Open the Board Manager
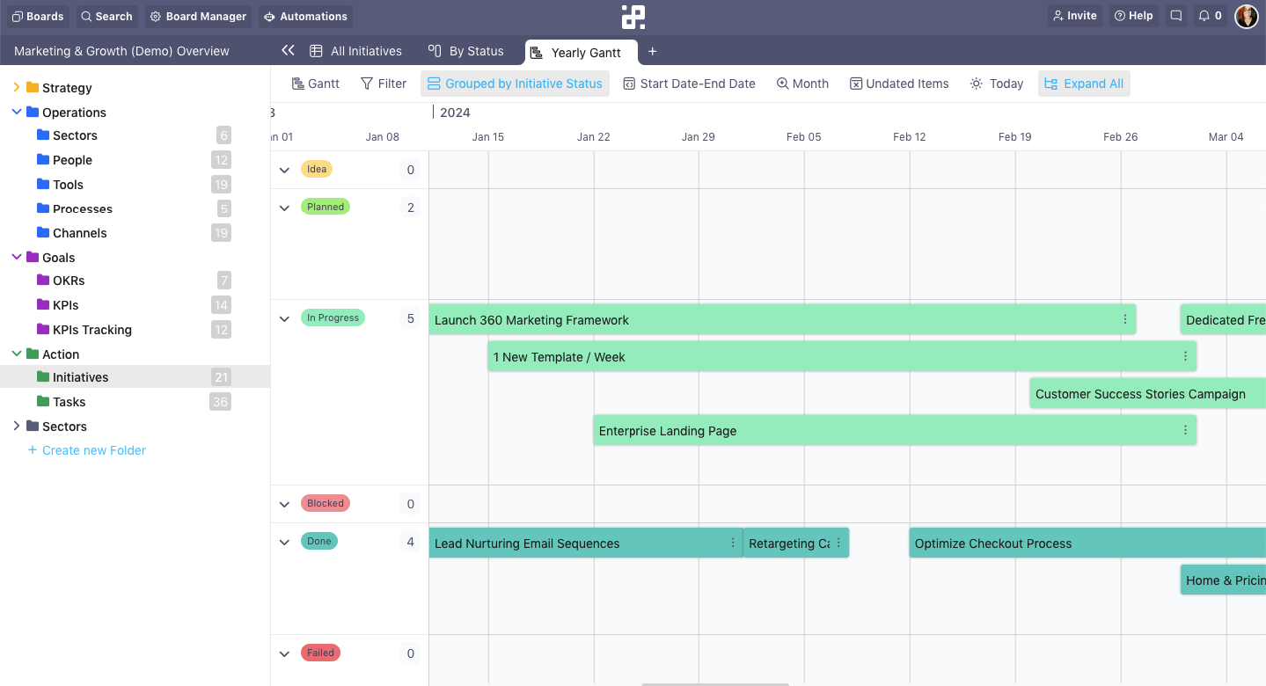This screenshot has width=1266, height=686. coord(198,16)
